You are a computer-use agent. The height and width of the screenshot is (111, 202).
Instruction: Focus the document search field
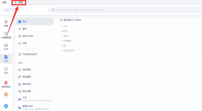click(x=125, y=10)
